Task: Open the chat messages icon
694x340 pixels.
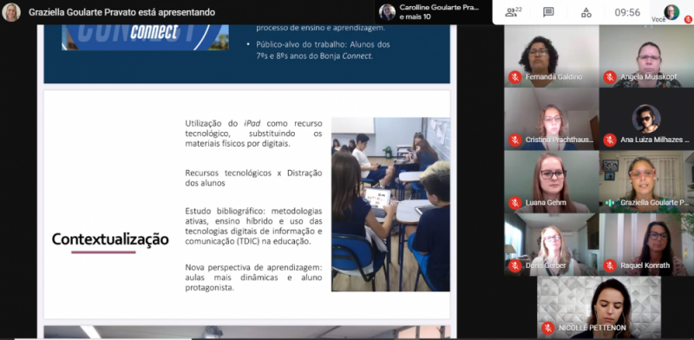Action: coord(548,12)
